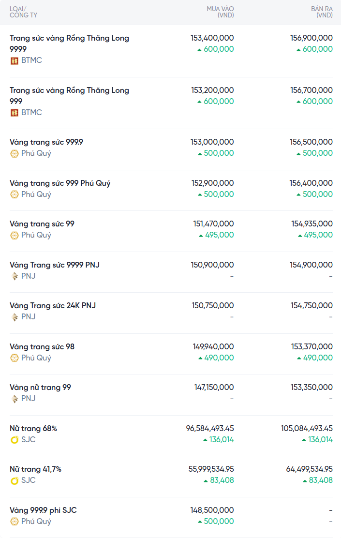Screen dimensions: 341x538
Task: Click BTMC logo under Rồng Thăng Long 9999
Action: [15, 60]
